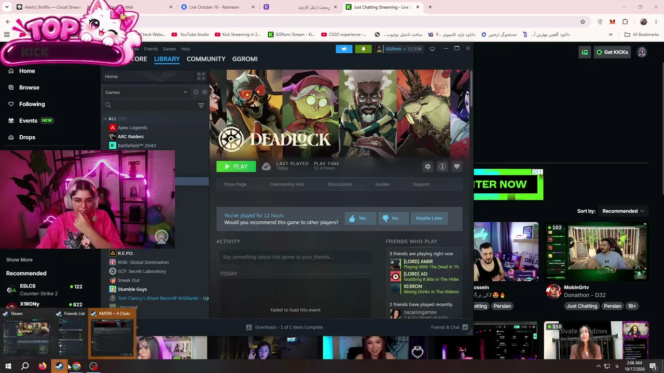
Task: Open advanced filter icon in Steam library search
Action: pyautogui.click(x=201, y=105)
